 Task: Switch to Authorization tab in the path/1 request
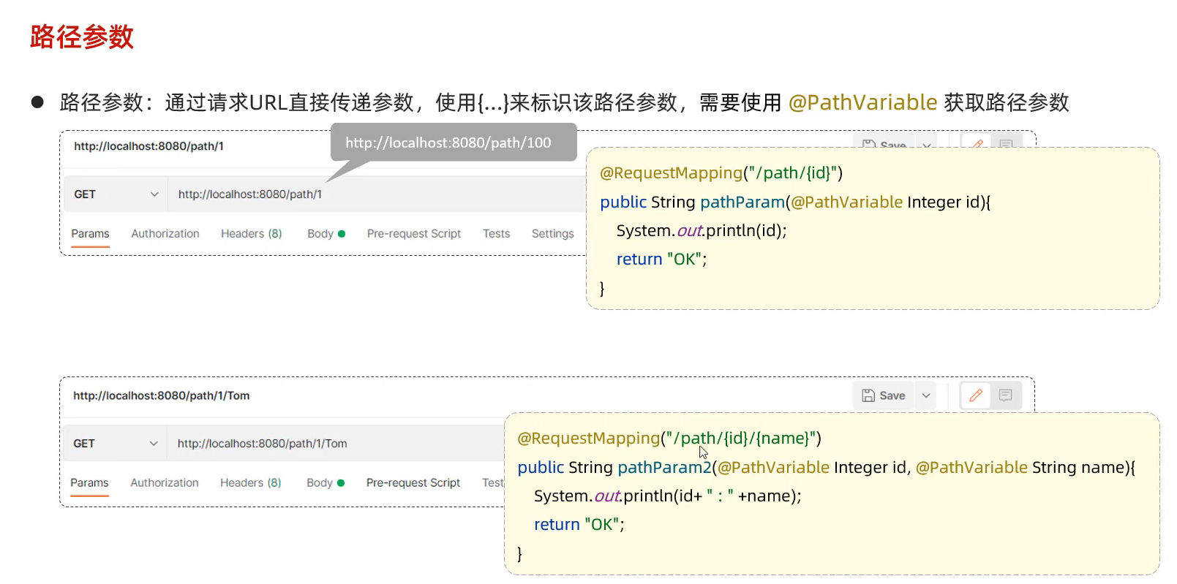click(165, 234)
